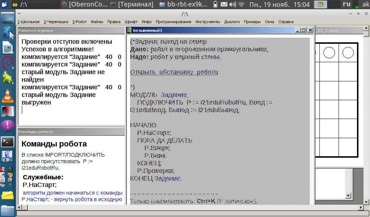Image resolution: width=370 pixels, height=217 pixels.
Task: Switch to the Терминал taskbar window
Action: coord(132,4)
